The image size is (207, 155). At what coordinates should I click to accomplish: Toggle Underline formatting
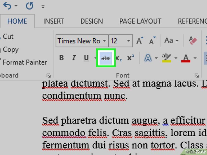point(86,58)
